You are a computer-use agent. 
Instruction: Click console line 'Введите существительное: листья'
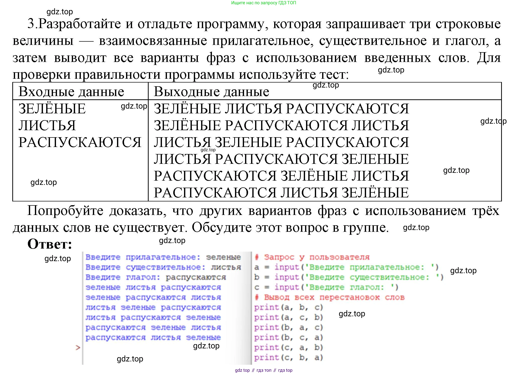point(163,267)
